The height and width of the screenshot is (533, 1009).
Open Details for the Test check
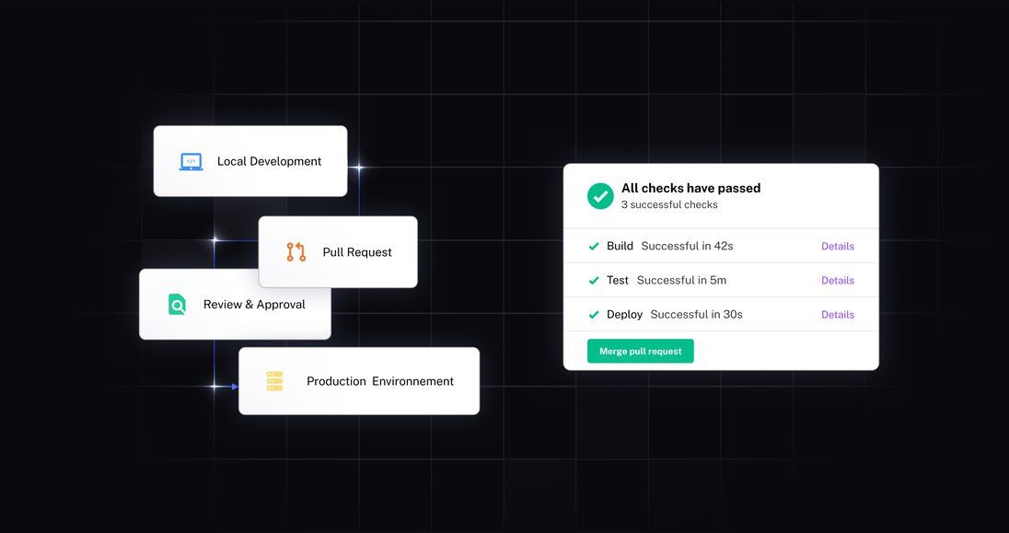point(837,281)
